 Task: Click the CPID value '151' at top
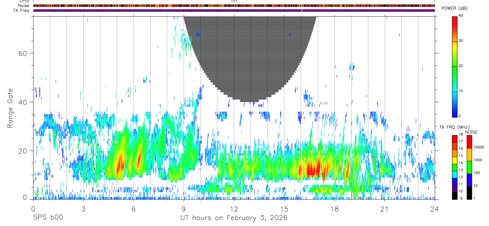pyautogui.click(x=234, y=1)
